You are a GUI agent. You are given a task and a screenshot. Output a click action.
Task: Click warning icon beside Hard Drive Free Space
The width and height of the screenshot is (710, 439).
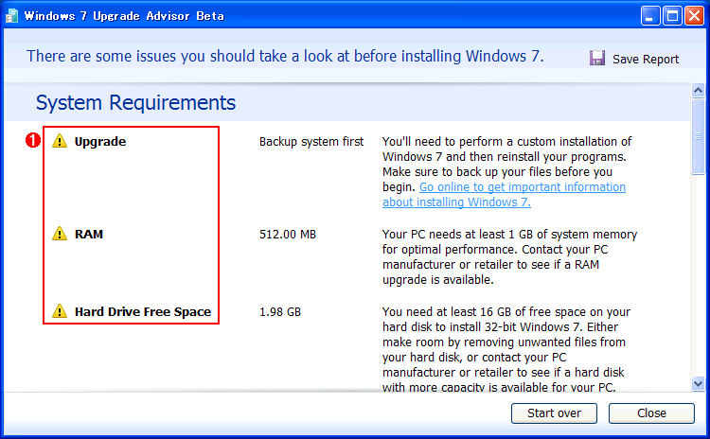[x=60, y=311]
